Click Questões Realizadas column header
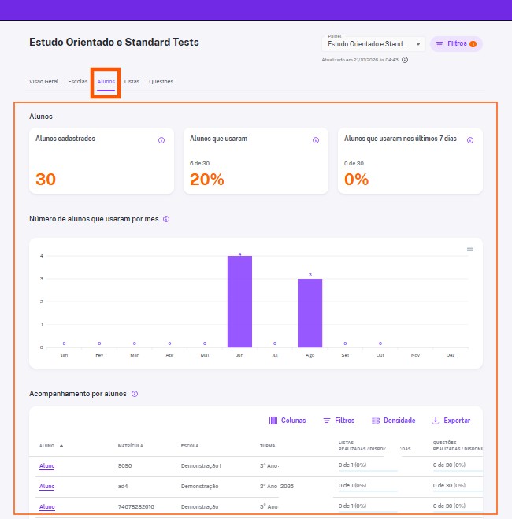 tap(458, 446)
